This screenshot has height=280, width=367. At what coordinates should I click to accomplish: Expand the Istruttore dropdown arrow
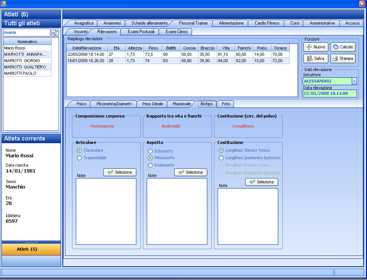(354, 81)
